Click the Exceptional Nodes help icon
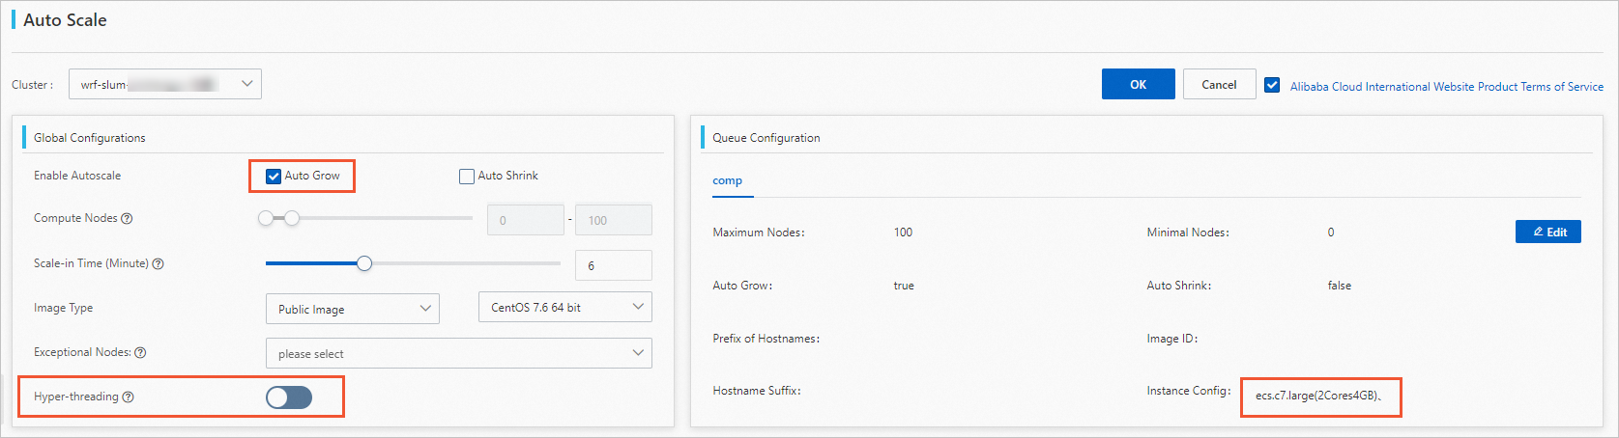This screenshot has width=1619, height=438. (140, 353)
